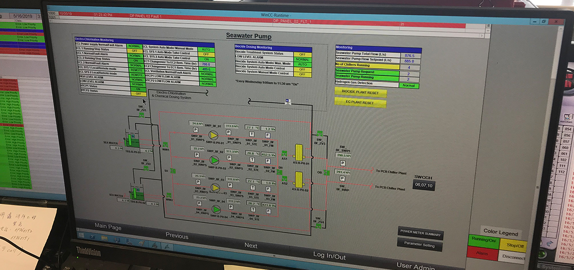Click the AS-B-PH-01 yellow strainer vessel

click(298, 152)
